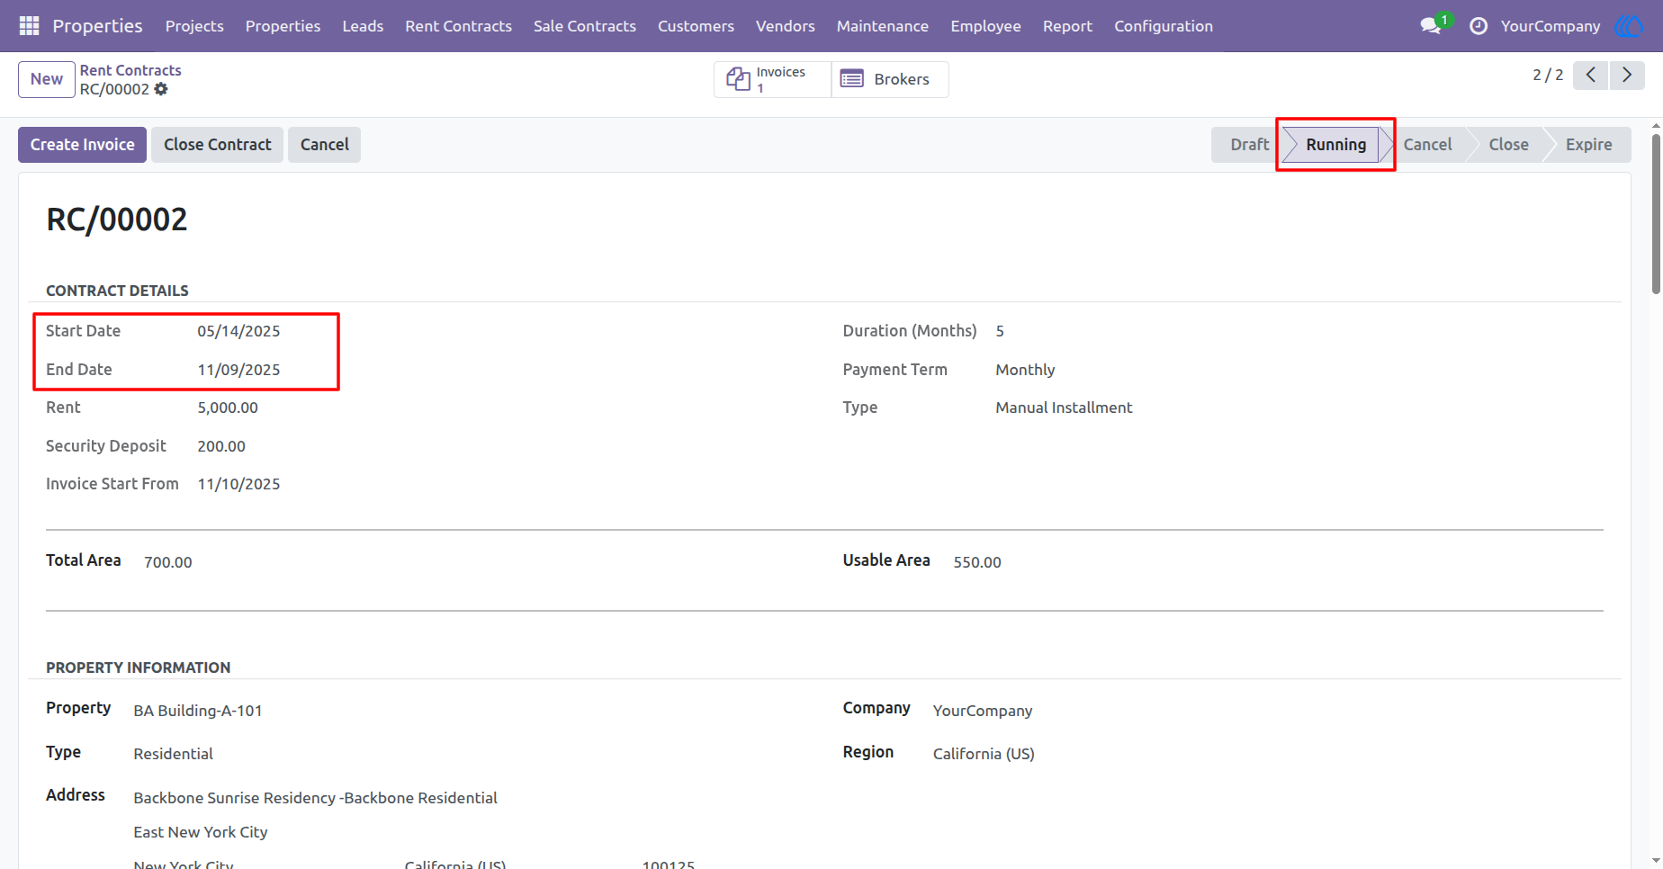Click the user avatar icon
The width and height of the screenshot is (1663, 869).
coord(1630,26)
